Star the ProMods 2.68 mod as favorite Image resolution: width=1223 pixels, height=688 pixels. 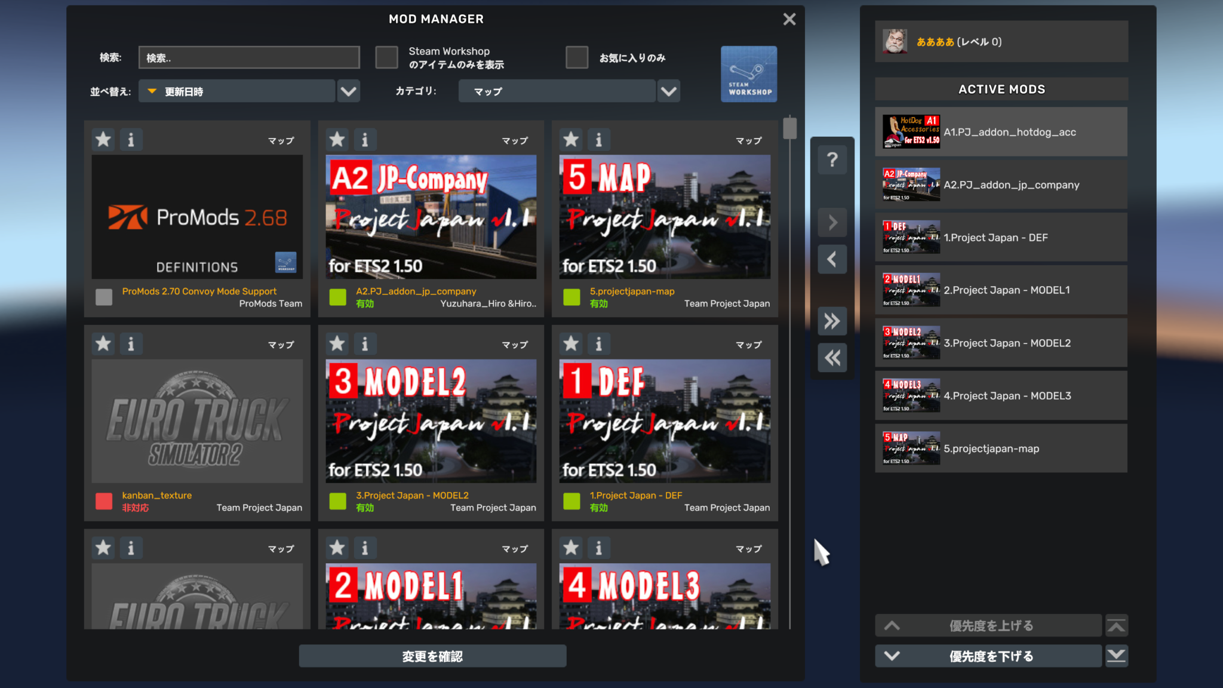103,139
